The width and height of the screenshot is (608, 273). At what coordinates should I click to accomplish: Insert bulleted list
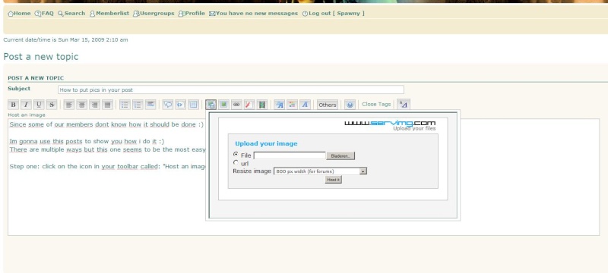pyautogui.click(x=125, y=105)
